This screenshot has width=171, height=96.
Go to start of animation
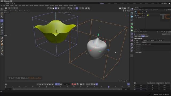coord(37,84)
